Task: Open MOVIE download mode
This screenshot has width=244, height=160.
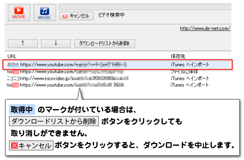Action: pyautogui.click(x=19, y=13)
